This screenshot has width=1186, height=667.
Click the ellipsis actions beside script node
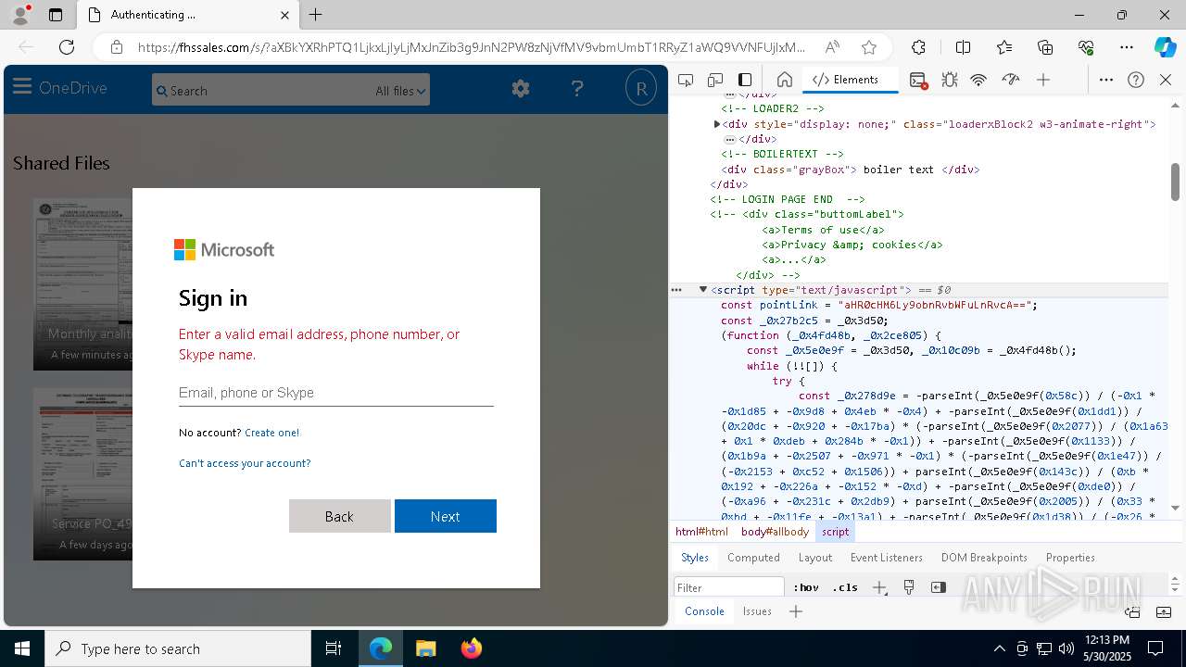[676, 290]
